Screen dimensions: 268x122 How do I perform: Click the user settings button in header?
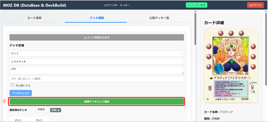(197, 5)
